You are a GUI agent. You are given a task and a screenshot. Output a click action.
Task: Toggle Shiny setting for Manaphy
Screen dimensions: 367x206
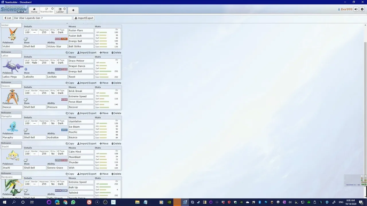point(53,123)
